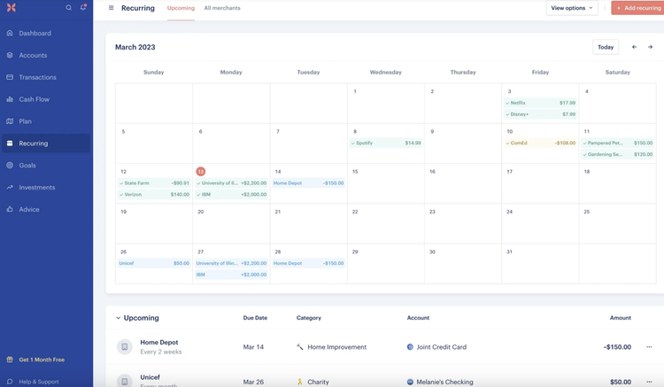Navigate to Investments page
664x387 pixels.
(37, 188)
